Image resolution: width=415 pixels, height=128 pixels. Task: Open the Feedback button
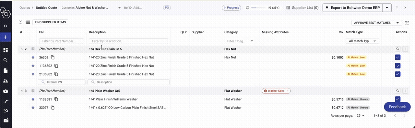397,107
